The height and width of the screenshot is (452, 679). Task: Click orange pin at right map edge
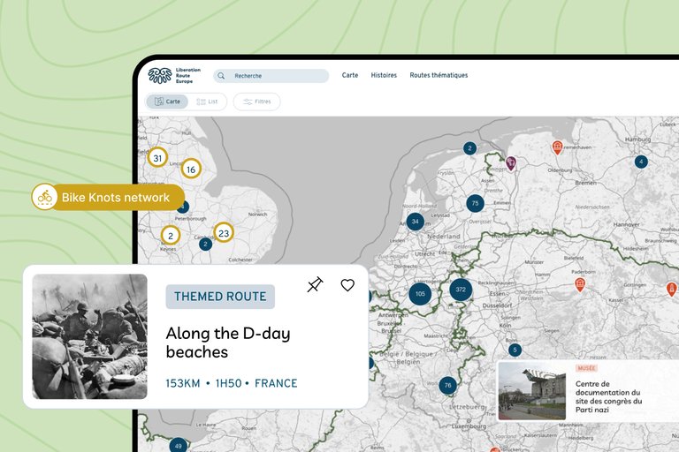click(672, 289)
